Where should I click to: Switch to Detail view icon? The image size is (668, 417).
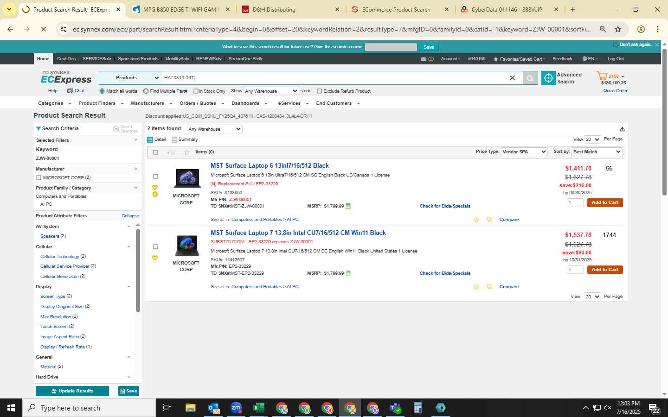tap(150, 139)
